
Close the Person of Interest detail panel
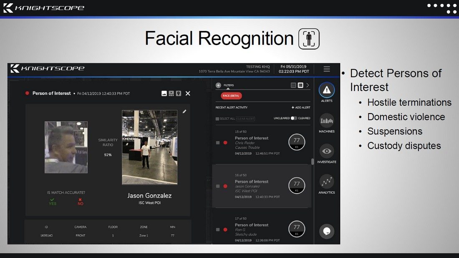(x=188, y=94)
